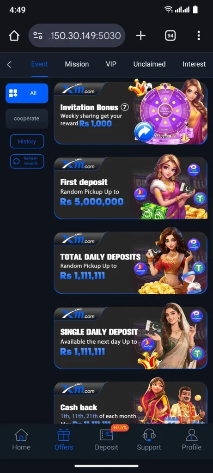Tap the blue share arrow on Invitation Bonus
The height and width of the screenshot is (473, 213).
144,132
